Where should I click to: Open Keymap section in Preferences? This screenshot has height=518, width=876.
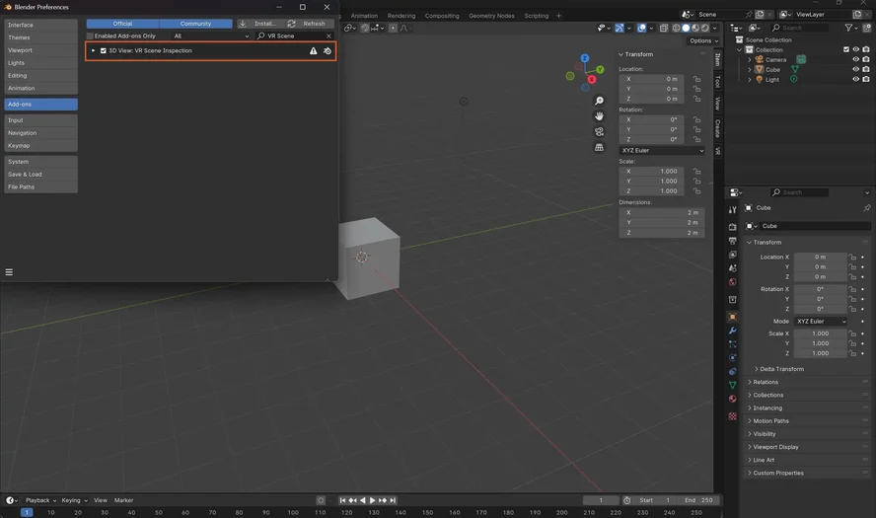click(x=40, y=145)
